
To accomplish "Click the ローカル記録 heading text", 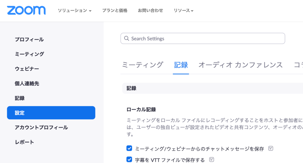I will pyautogui.click(x=141, y=109).
